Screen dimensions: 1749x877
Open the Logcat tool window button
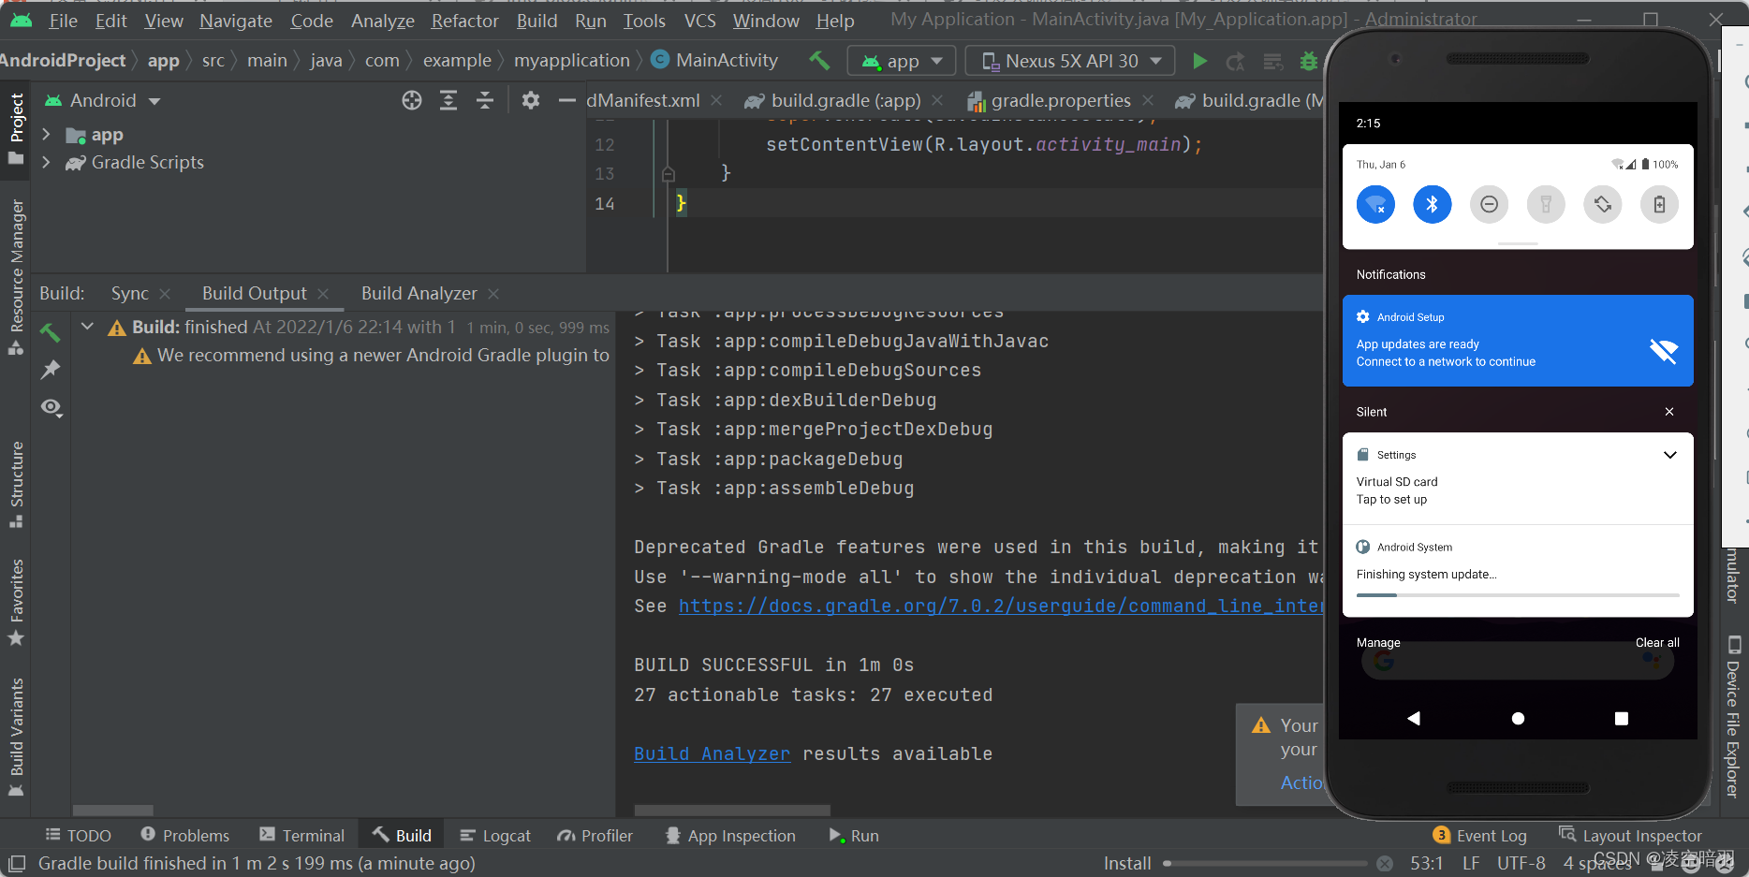[495, 835]
